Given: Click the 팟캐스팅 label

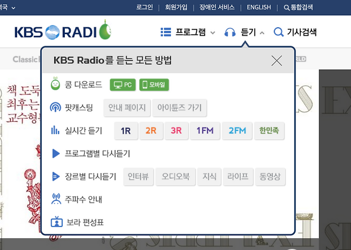Looking at the screenshot, I should tap(78, 108).
